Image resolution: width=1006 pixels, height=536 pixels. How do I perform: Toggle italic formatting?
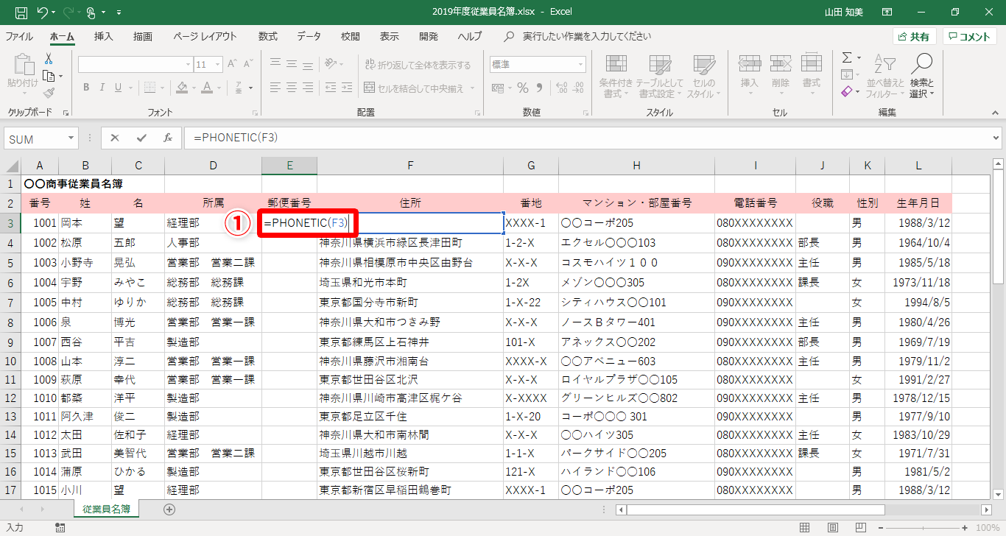click(102, 88)
